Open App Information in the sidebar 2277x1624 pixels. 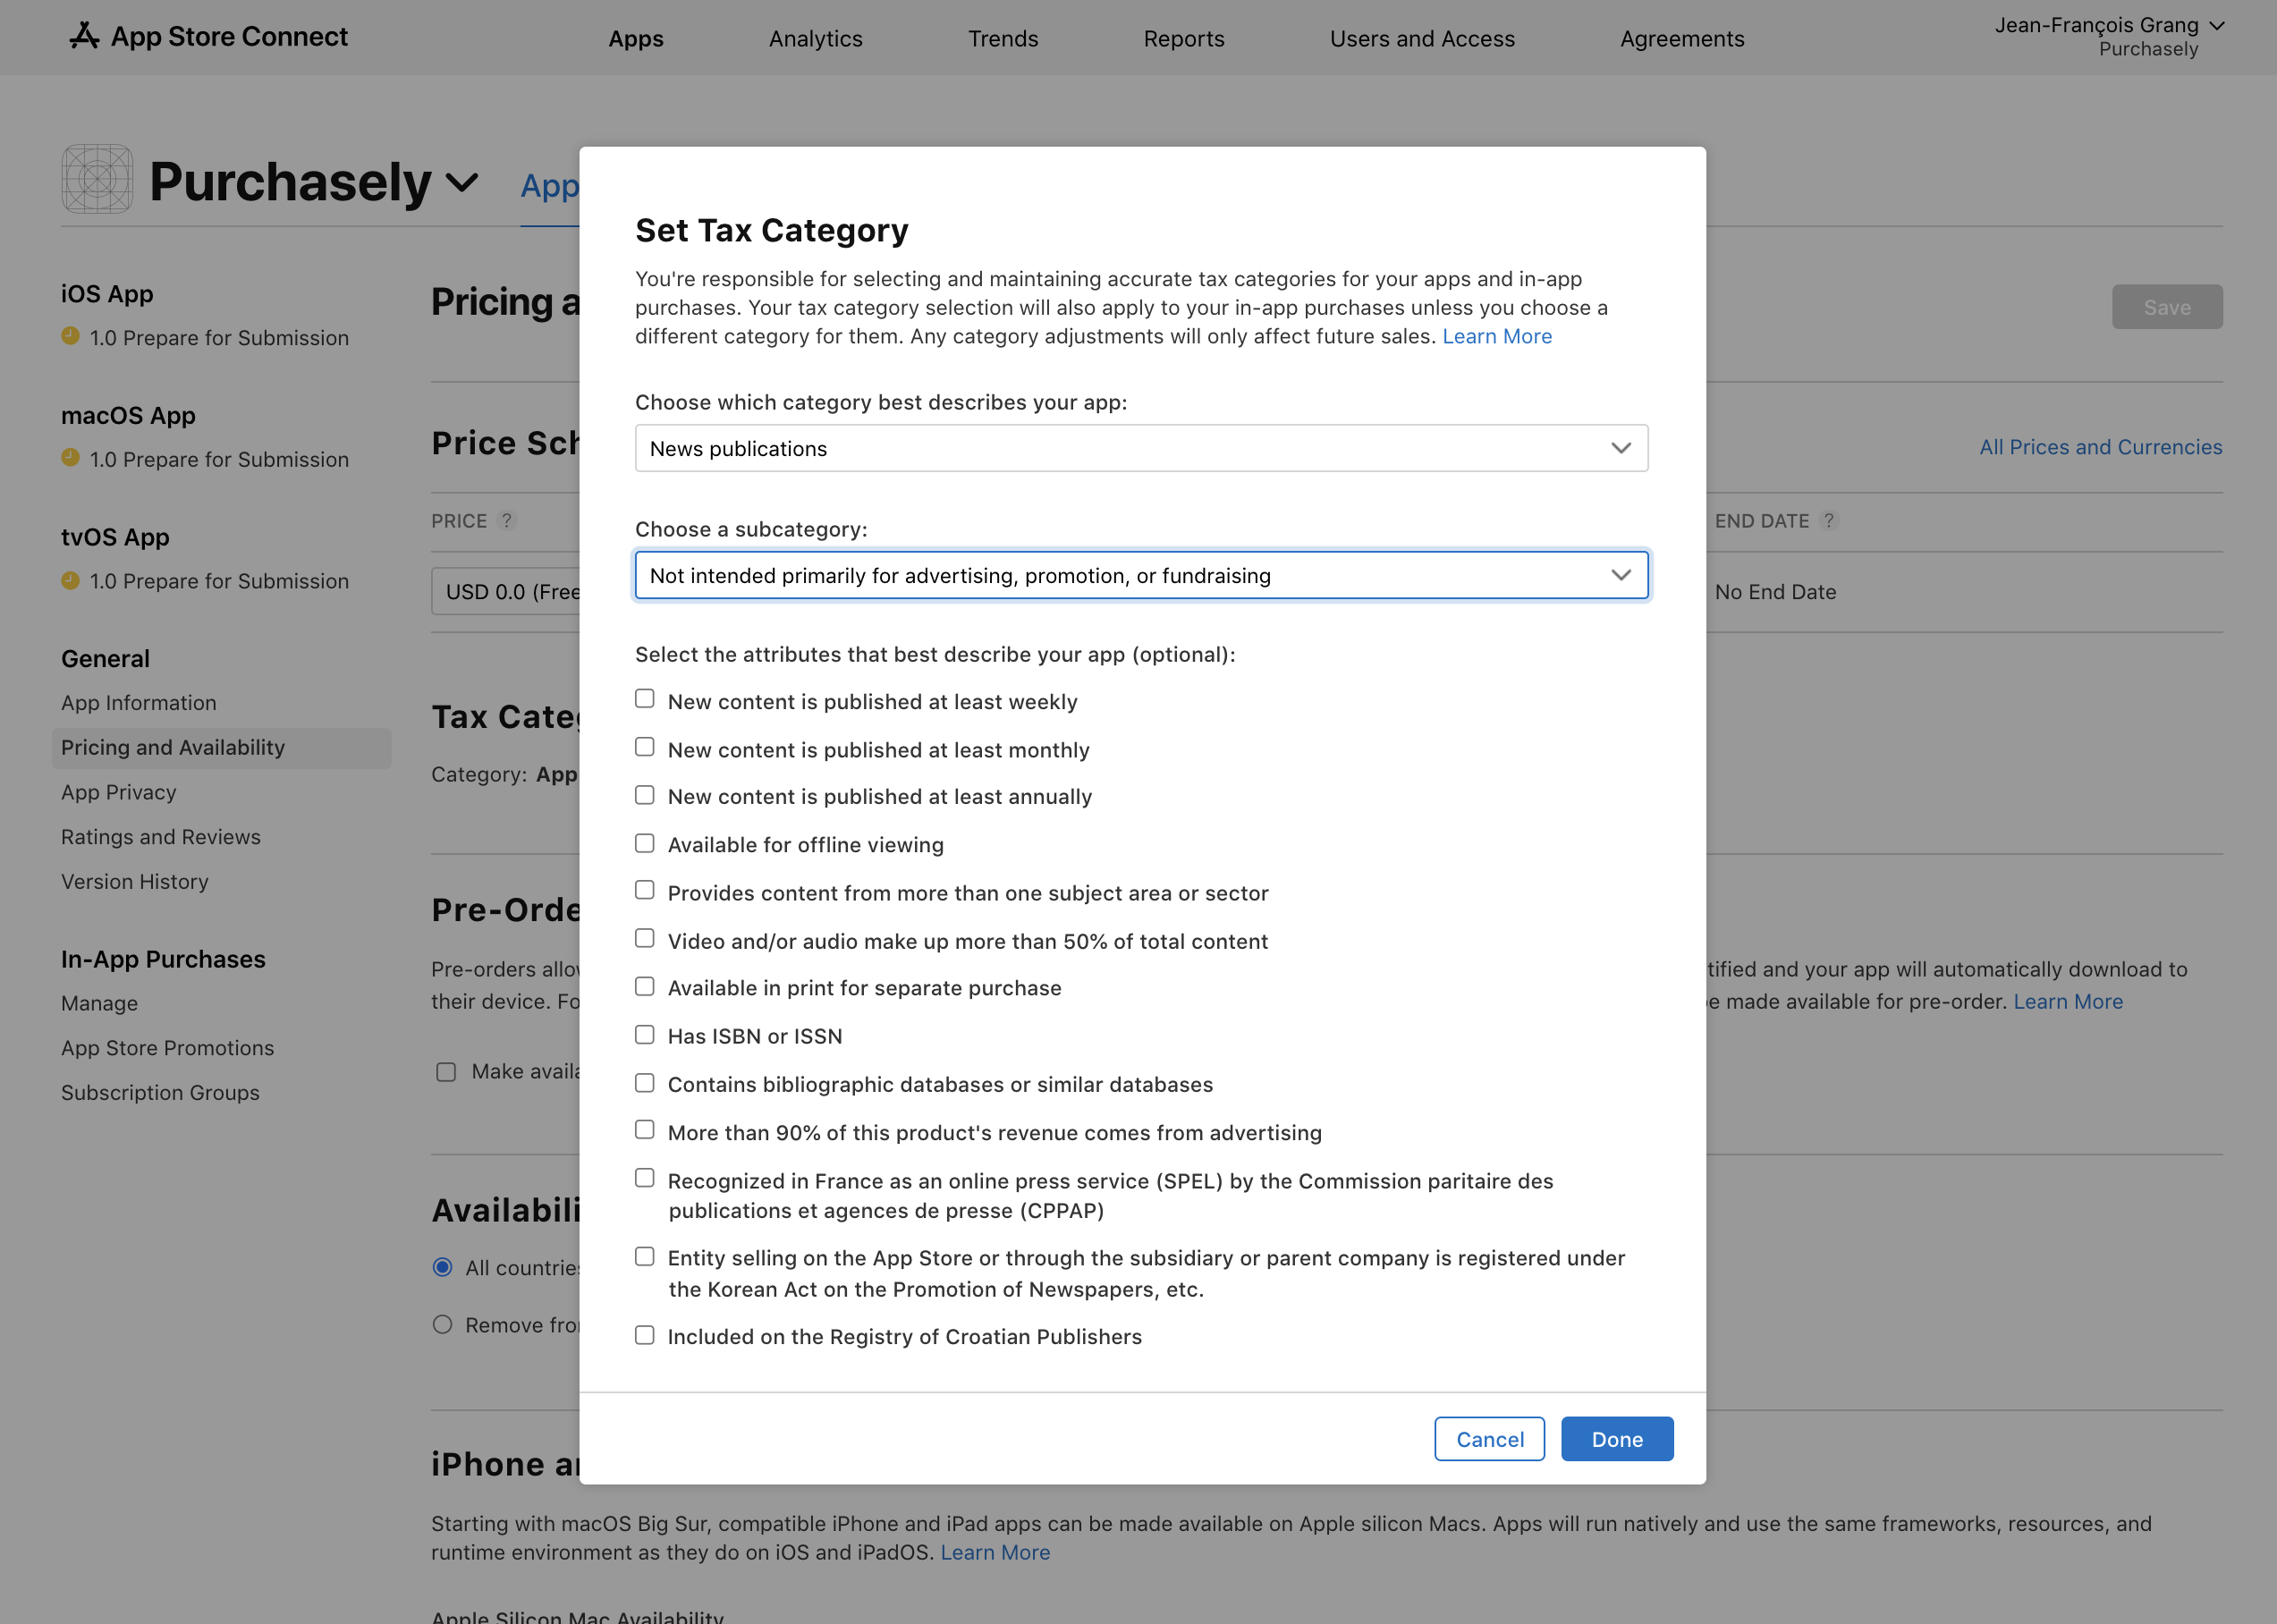click(x=139, y=702)
